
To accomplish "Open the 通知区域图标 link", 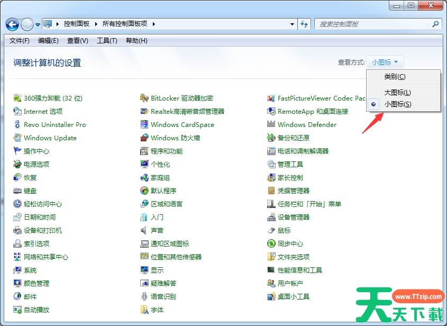I will tap(170, 243).
